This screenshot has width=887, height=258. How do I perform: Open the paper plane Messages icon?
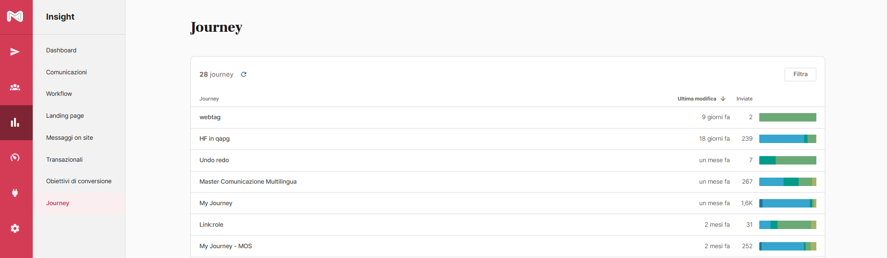15,52
